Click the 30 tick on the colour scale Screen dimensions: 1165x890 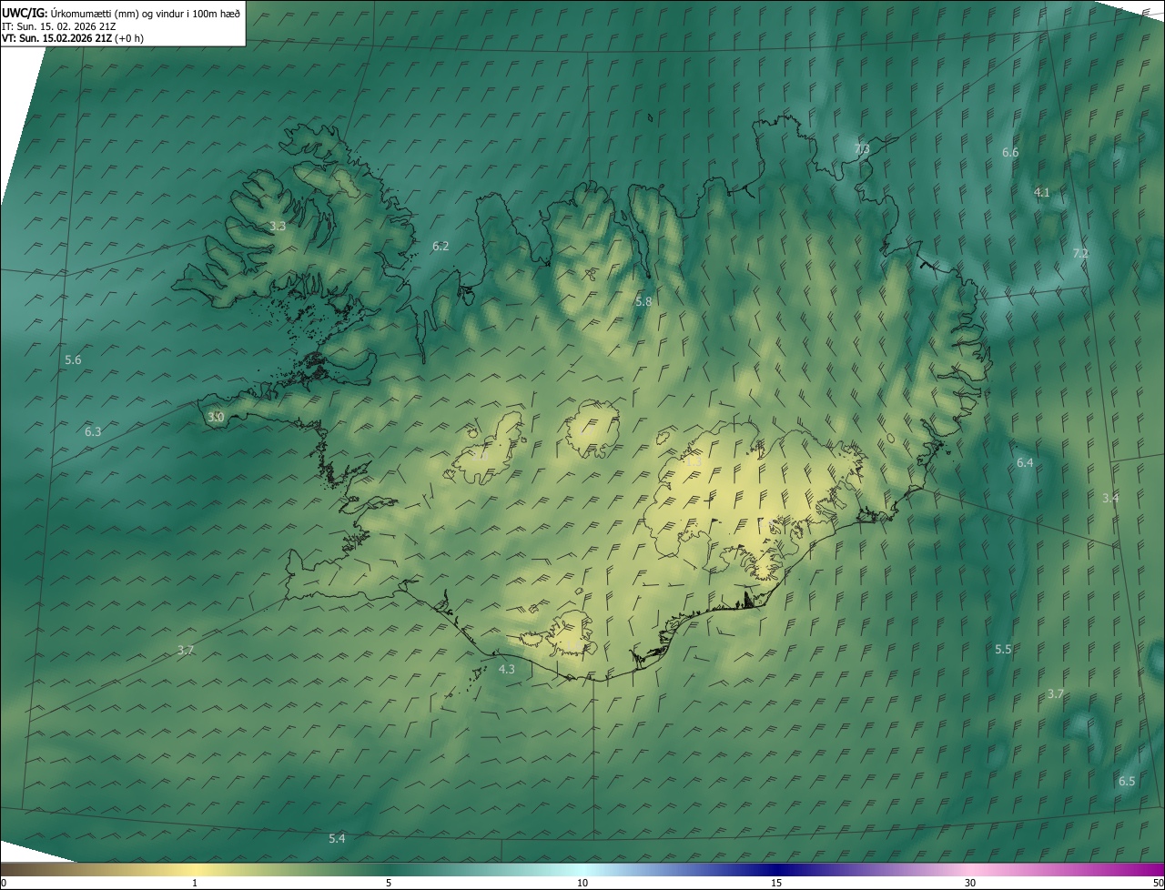pyautogui.click(x=970, y=883)
